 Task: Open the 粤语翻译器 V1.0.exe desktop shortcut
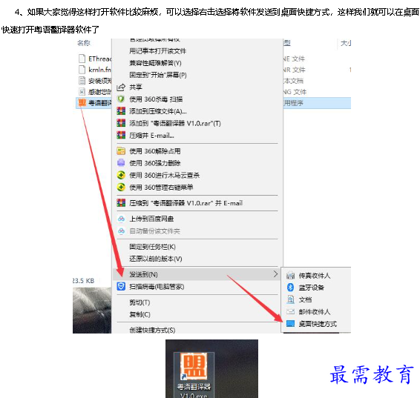pos(194,376)
